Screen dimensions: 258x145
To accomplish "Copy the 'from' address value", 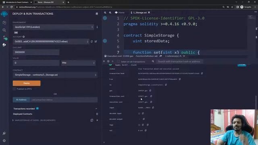I will 180,79.
